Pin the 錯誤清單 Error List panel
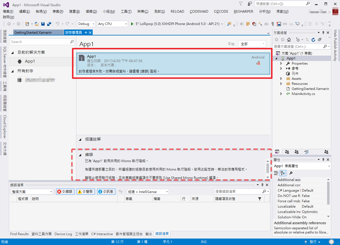Image resolution: width=340 pixels, height=245 pixels. click(263, 185)
